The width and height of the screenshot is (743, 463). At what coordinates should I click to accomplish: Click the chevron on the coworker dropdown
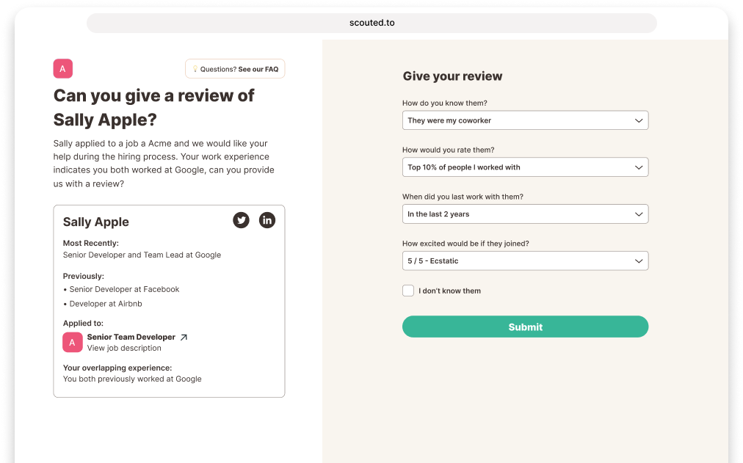pos(638,120)
